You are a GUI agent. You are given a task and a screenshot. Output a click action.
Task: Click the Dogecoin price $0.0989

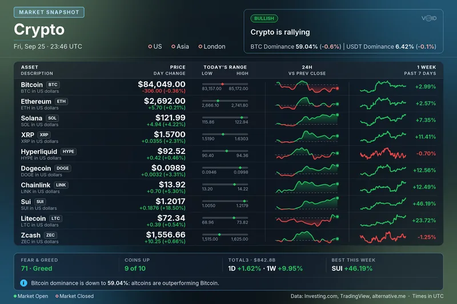click(x=168, y=168)
